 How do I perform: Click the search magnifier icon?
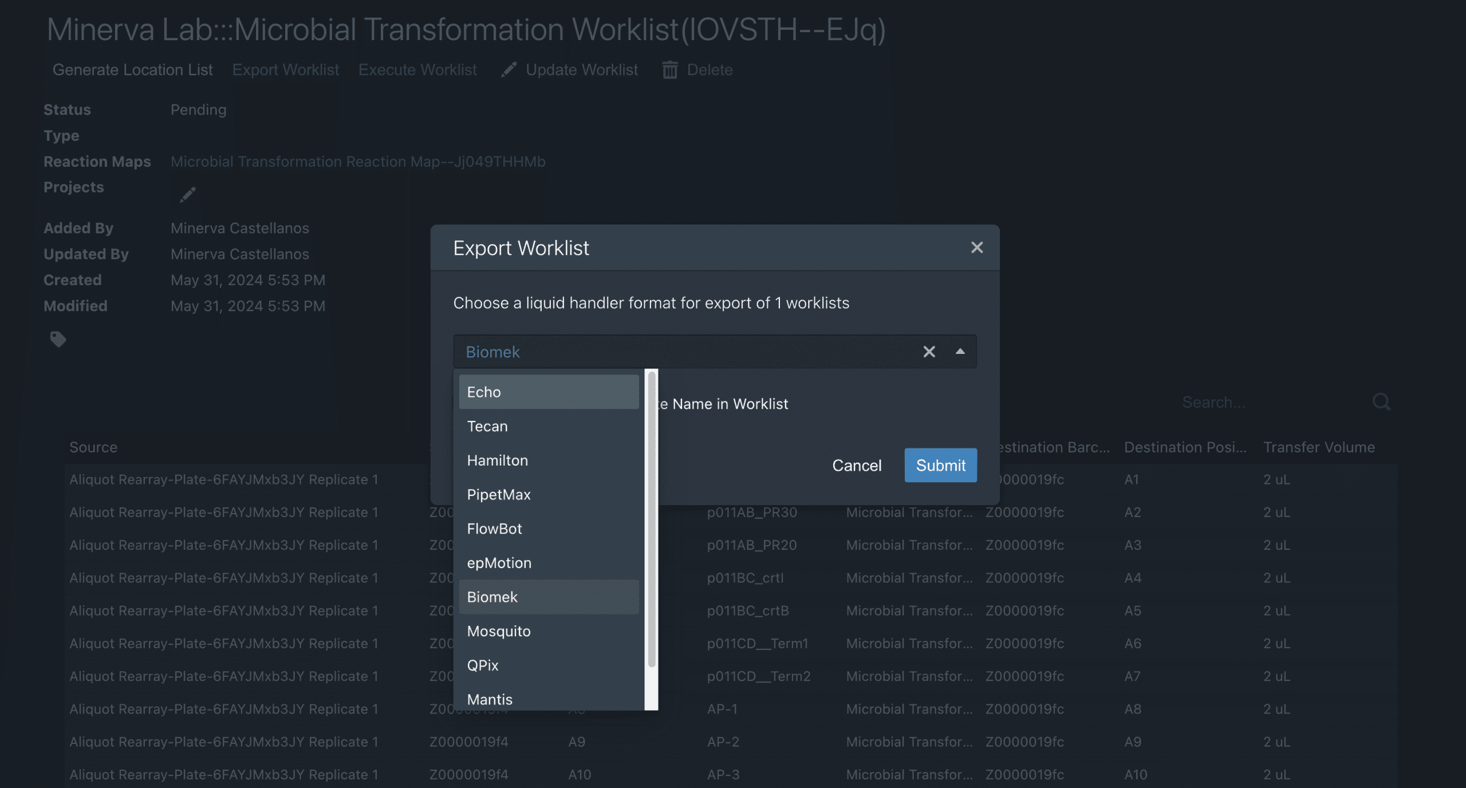click(1382, 402)
